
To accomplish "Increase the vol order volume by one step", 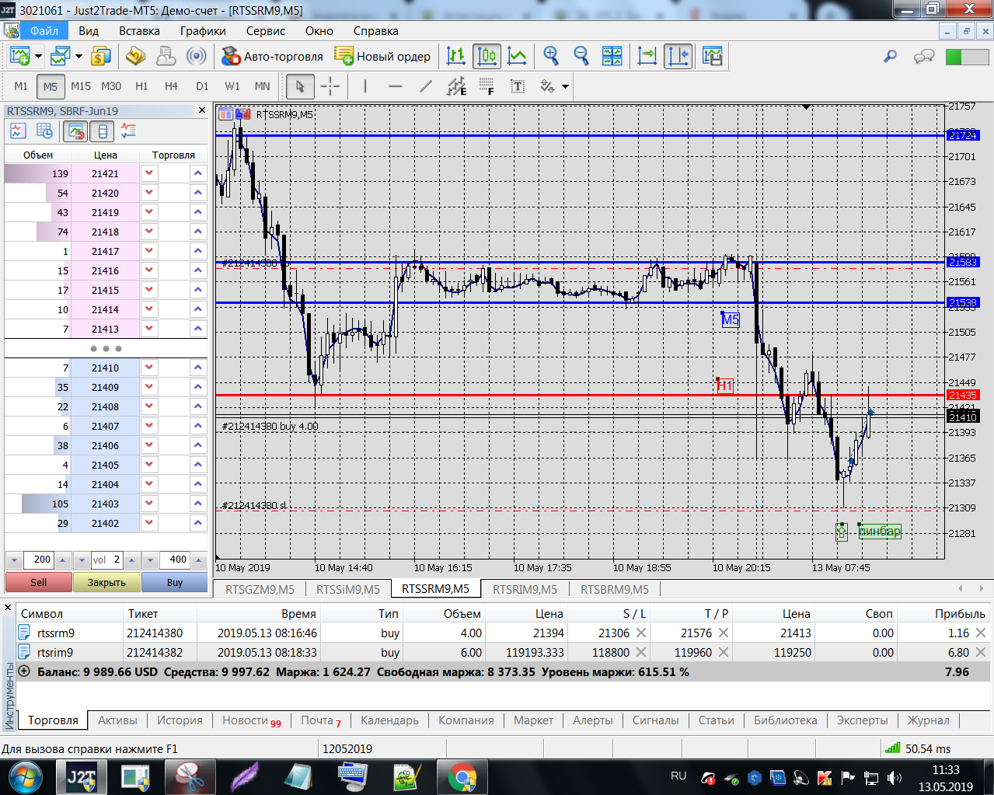I will pos(131,560).
